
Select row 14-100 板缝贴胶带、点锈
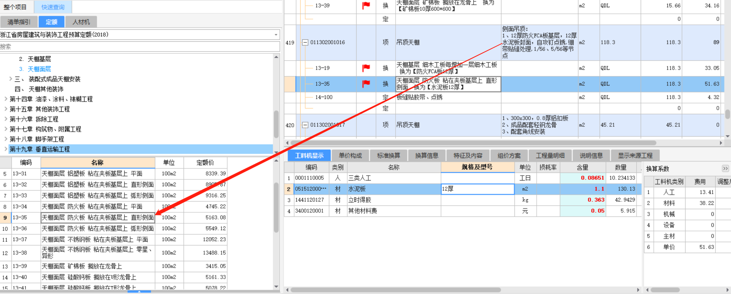point(504,97)
